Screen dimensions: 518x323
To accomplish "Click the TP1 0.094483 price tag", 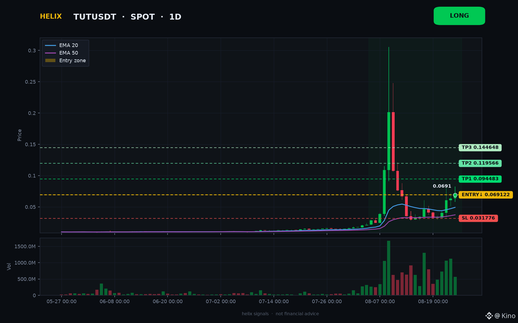I will click(x=480, y=179).
